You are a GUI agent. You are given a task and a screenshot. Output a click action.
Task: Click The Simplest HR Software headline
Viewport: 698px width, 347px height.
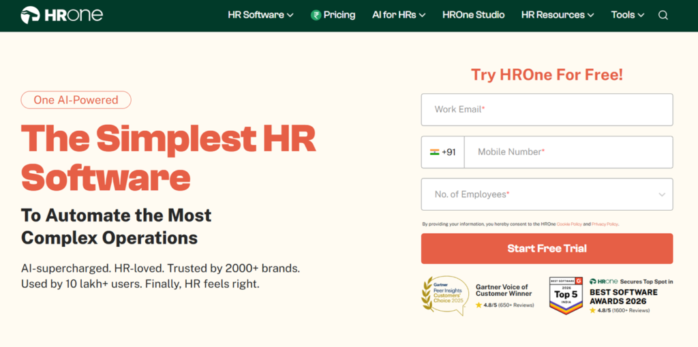(168, 157)
